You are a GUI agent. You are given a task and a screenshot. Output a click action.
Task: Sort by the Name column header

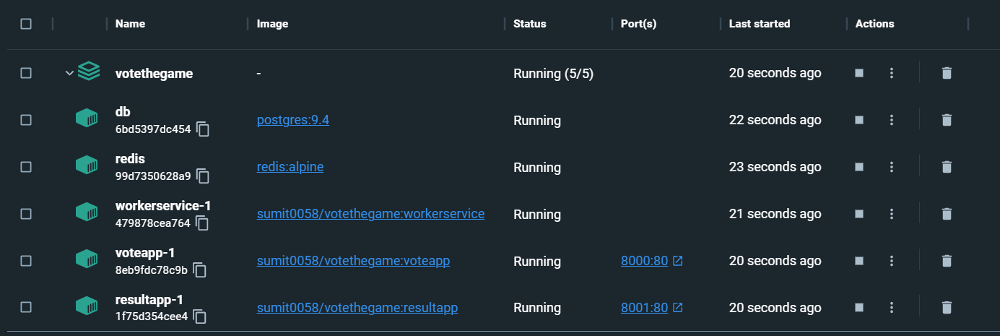point(130,24)
